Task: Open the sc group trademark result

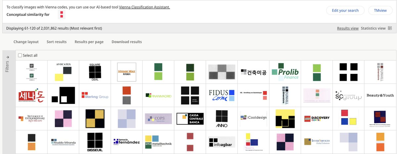Action: point(348,95)
